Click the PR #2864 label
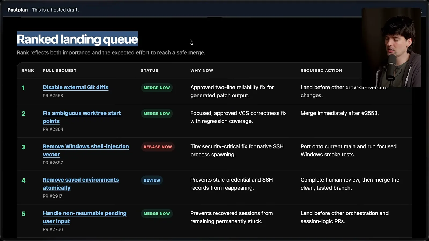 click(53, 129)
